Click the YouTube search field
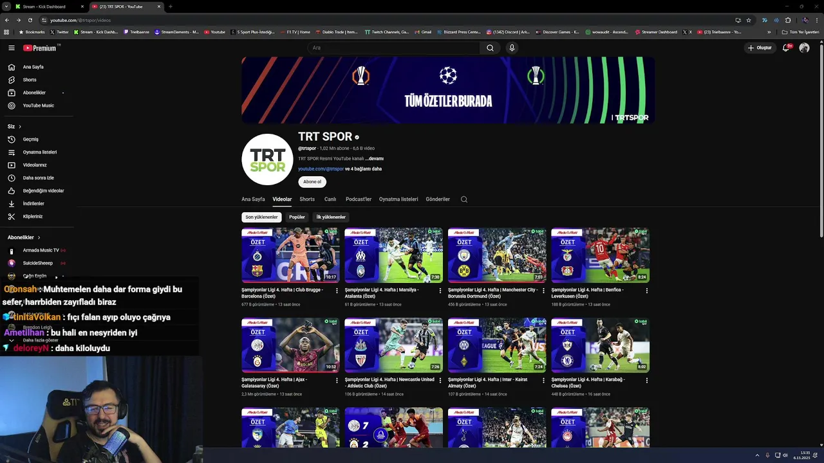 pyautogui.click(x=393, y=48)
